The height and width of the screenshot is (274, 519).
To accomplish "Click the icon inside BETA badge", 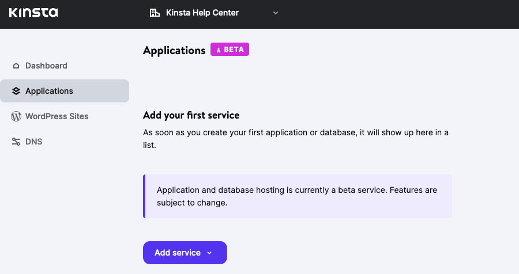I will click(x=219, y=50).
